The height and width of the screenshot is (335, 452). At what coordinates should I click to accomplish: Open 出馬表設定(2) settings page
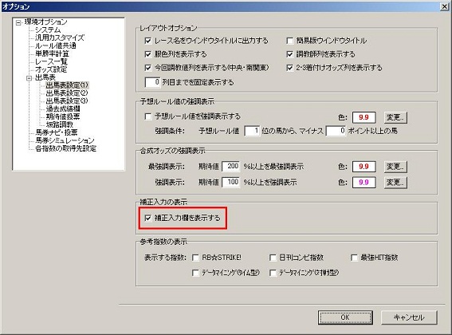pyautogui.click(x=67, y=93)
